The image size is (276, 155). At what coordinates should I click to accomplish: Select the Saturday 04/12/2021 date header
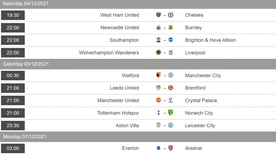pos(26,4)
